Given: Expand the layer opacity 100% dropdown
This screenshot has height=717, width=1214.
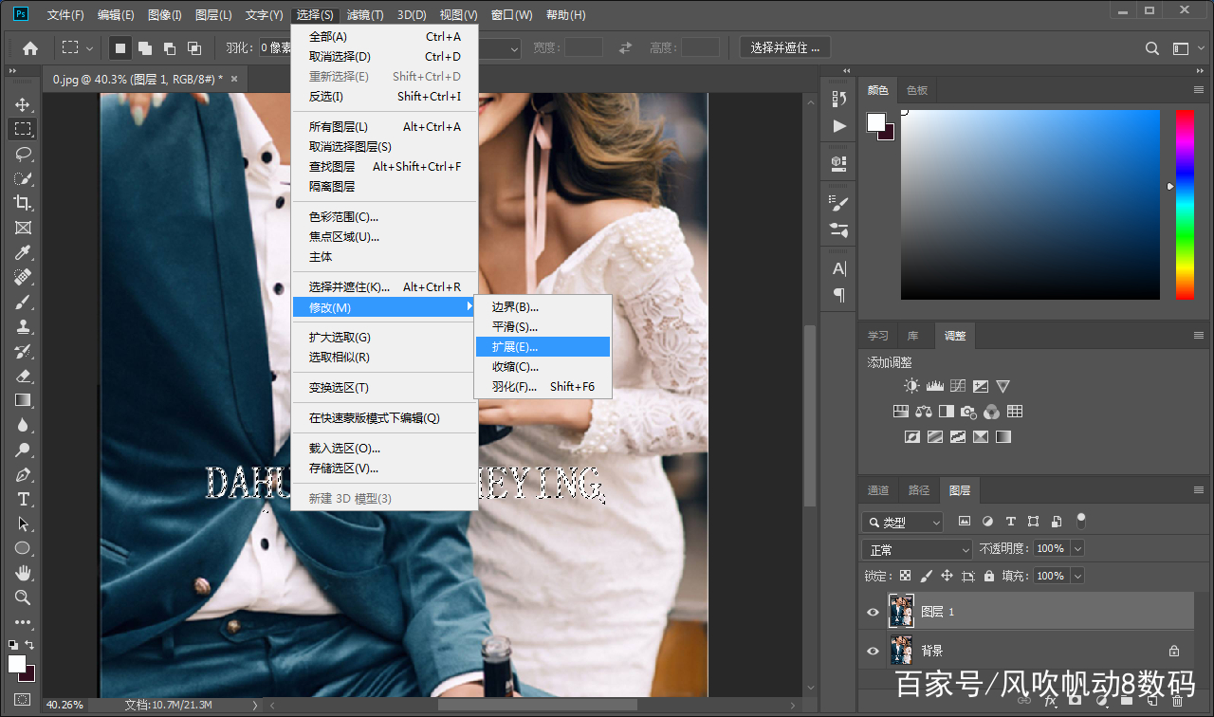Looking at the screenshot, I should (x=1077, y=548).
